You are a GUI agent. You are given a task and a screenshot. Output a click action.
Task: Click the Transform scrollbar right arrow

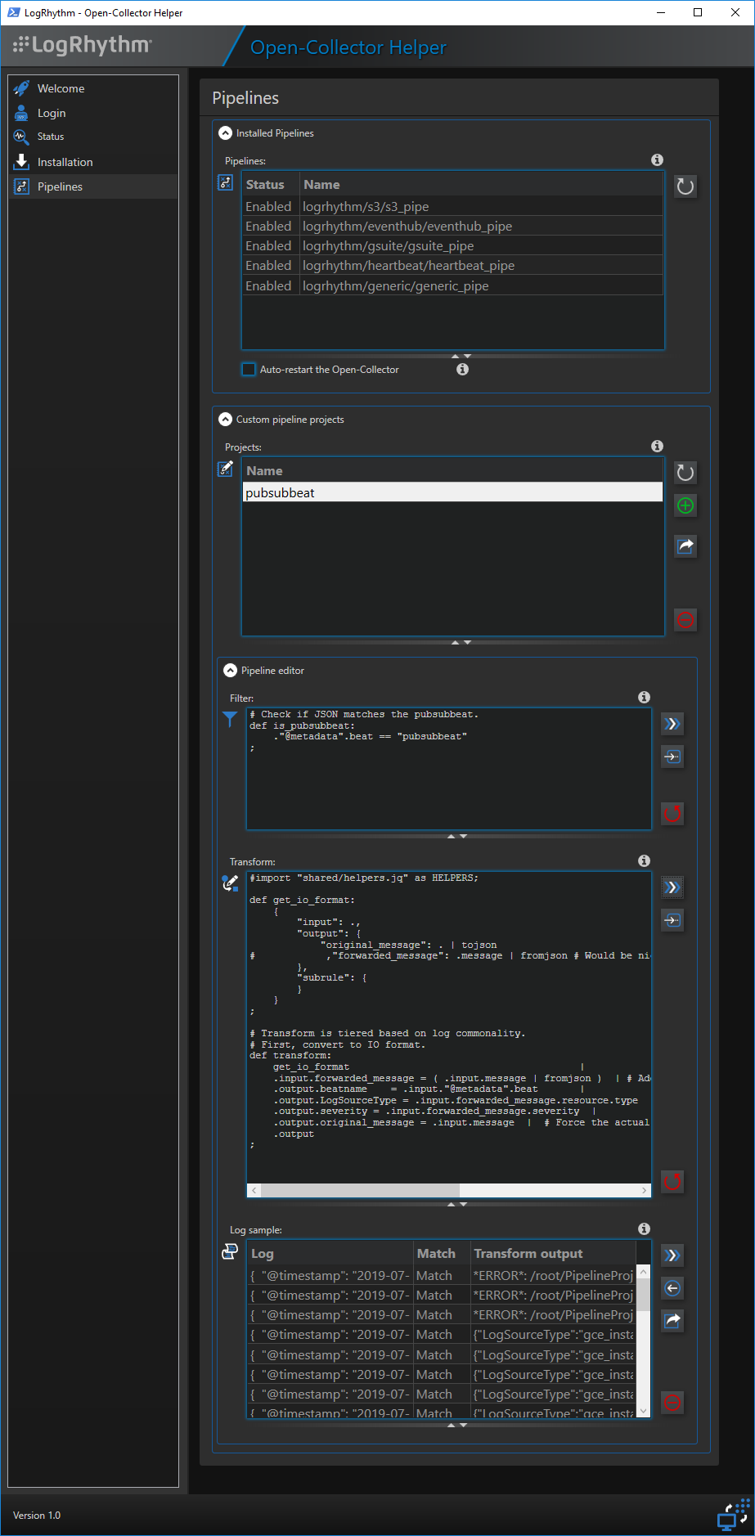(645, 1190)
